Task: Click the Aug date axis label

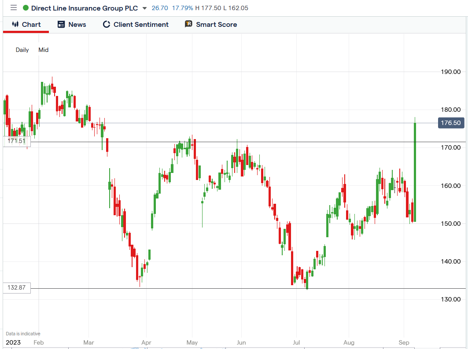Action: [x=349, y=342]
